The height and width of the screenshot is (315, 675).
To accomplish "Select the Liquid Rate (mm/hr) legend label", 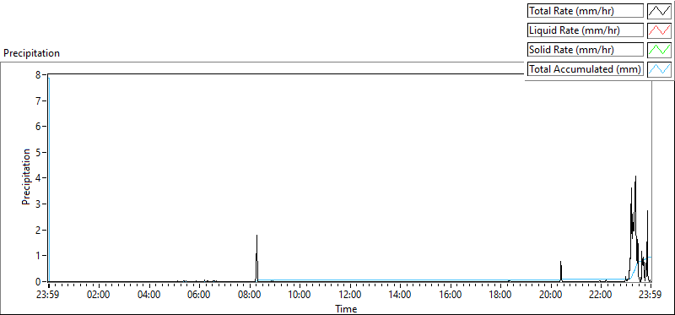I will pyautogui.click(x=586, y=30).
